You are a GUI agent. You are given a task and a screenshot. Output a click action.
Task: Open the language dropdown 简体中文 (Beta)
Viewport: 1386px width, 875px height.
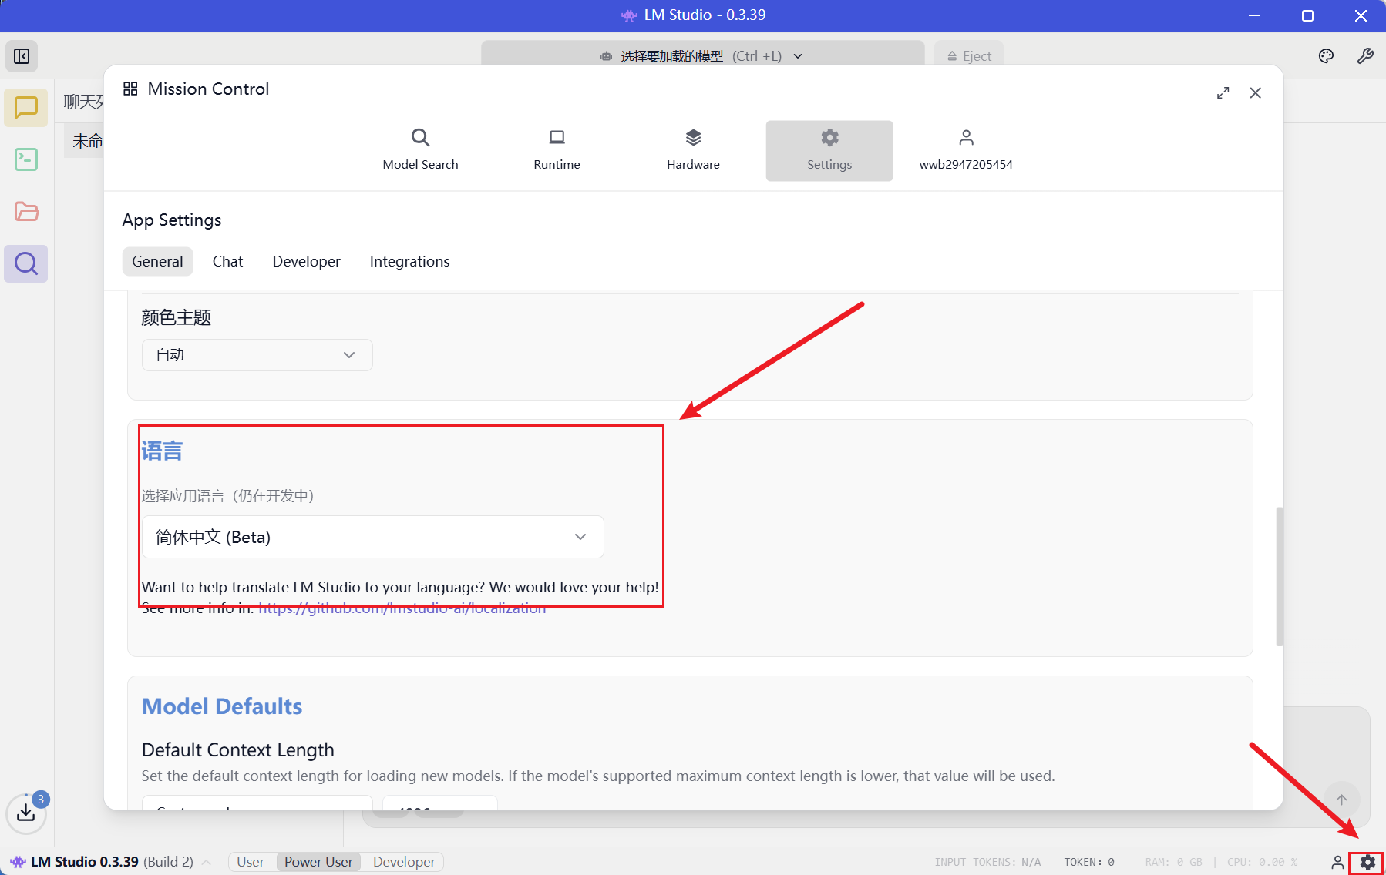click(x=372, y=537)
